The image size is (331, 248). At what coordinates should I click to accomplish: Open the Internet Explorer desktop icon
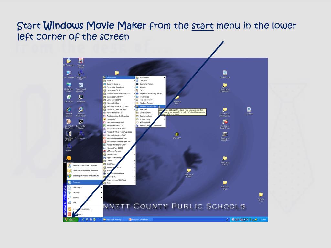coord(69,112)
